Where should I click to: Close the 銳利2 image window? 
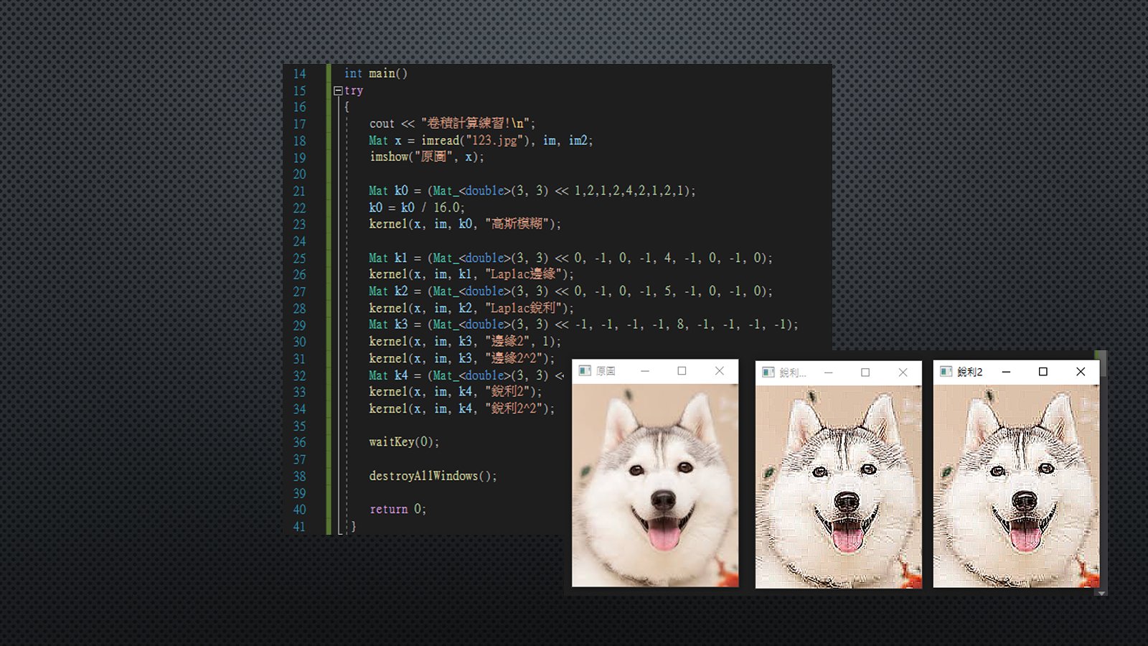1081,372
